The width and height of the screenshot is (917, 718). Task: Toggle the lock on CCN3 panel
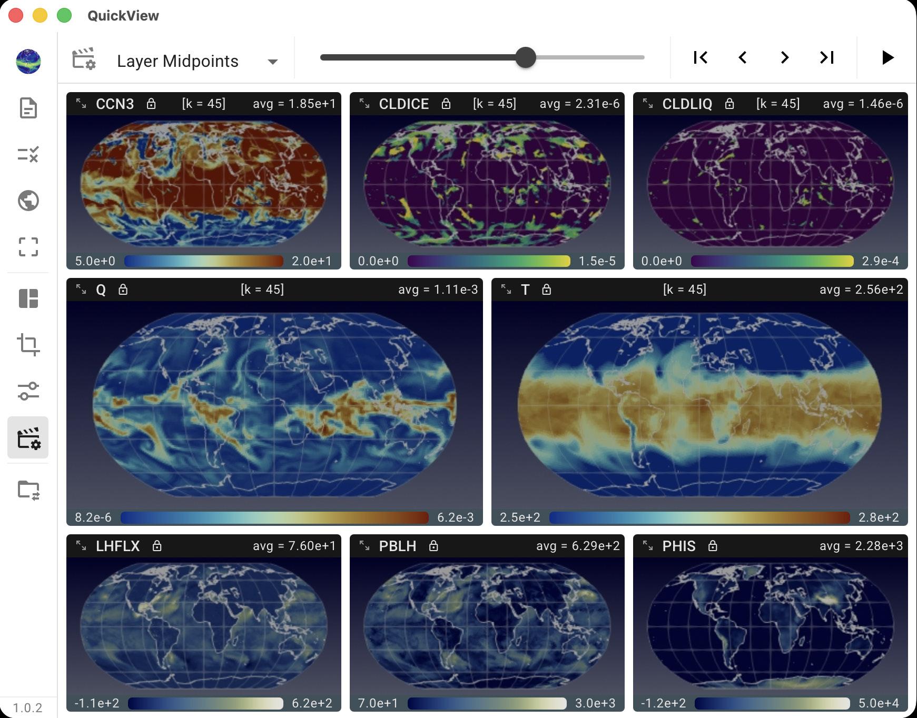[x=151, y=104]
